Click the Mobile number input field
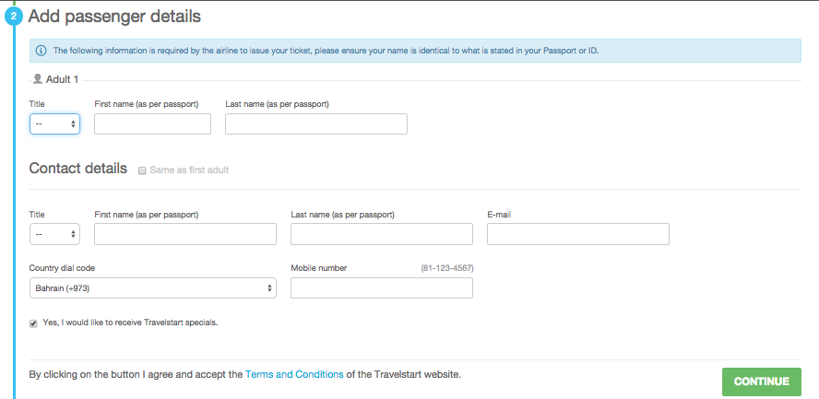The height and width of the screenshot is (399, 819). pyautogui.click(x=382, y=288)
